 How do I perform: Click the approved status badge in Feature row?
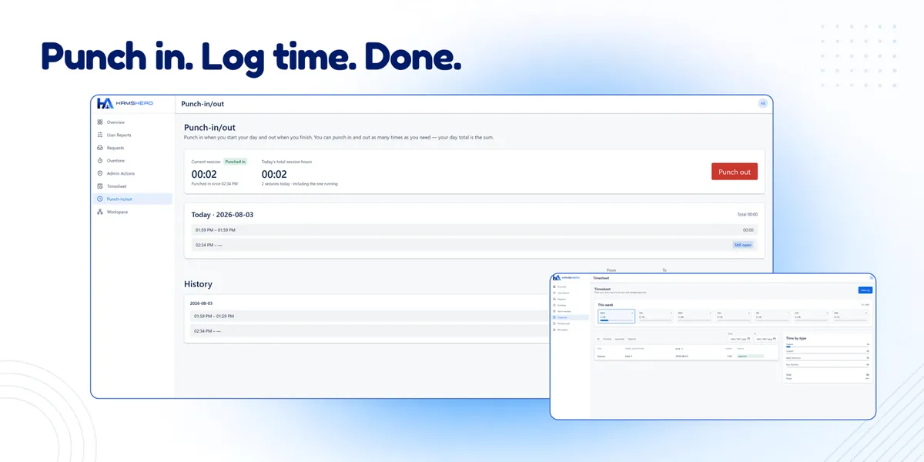[x=751, y=357]
